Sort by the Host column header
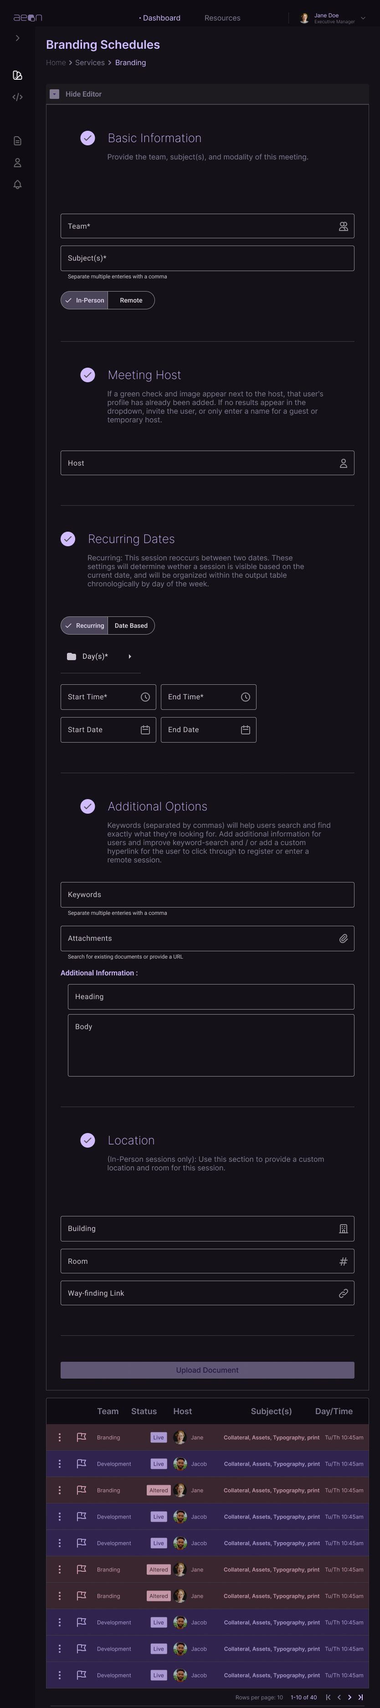The image size is (380, 1708). coord(182,1411)
